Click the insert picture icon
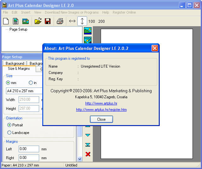202x169 pixels. [x=88, y=31]
